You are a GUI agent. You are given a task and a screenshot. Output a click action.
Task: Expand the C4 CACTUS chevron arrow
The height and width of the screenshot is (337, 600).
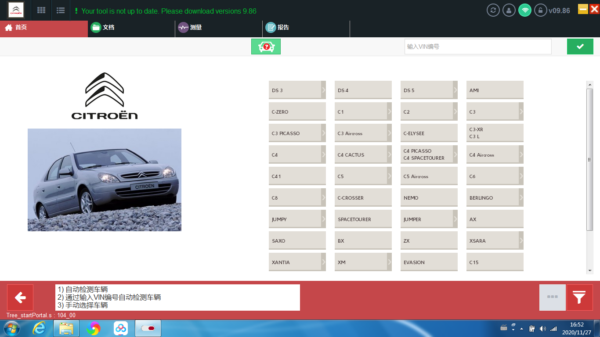coord(389,154)
